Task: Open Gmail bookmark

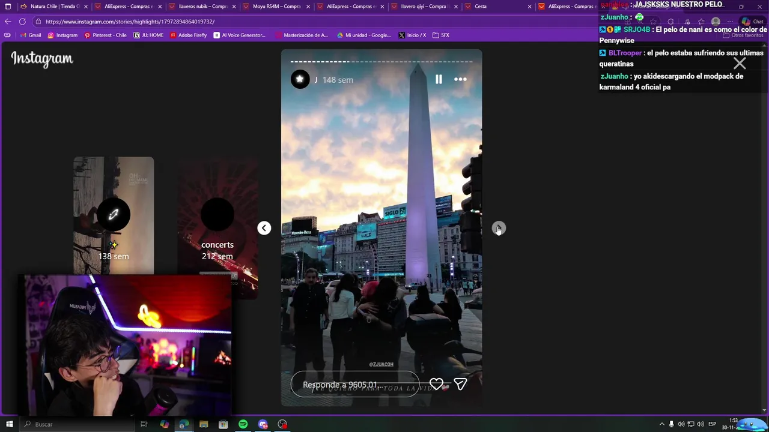Action: [x=31, y=35]
